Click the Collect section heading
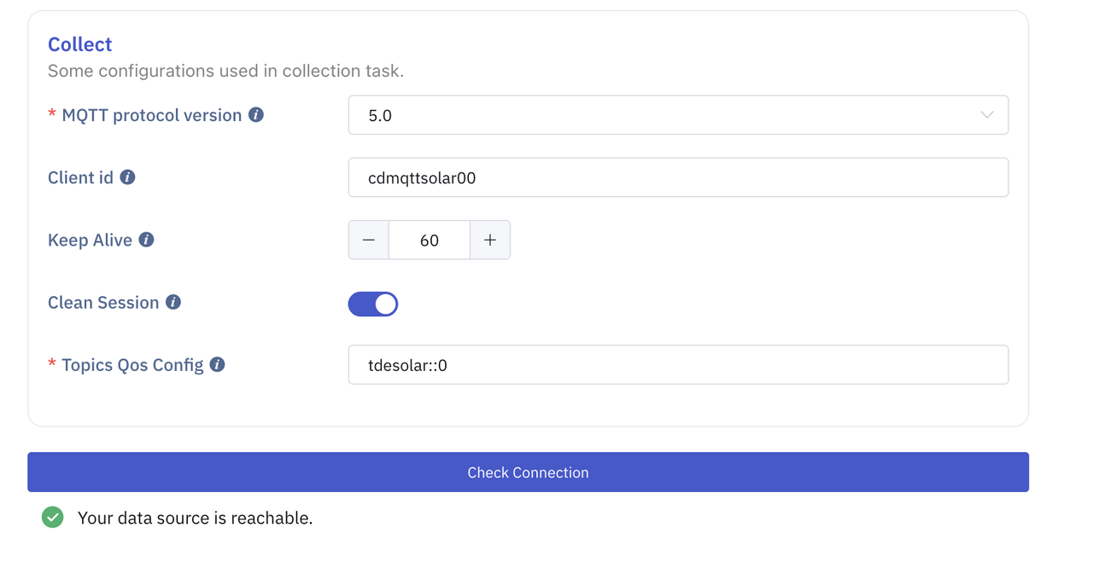Screen dimensions: 1093x562 pos(80,44)
